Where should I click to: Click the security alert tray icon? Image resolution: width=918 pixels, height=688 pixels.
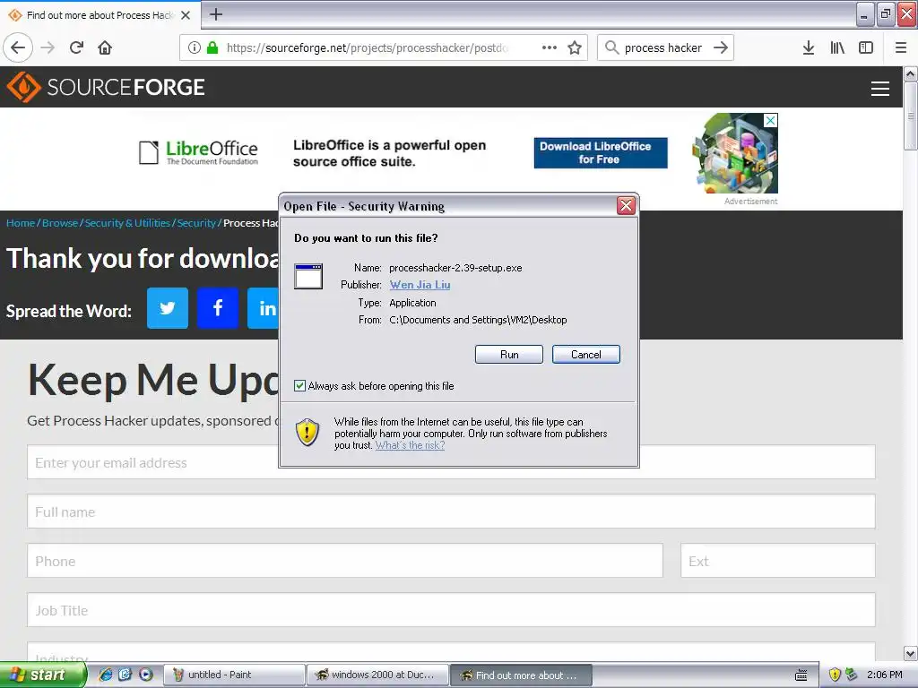(x=835, y=675)
